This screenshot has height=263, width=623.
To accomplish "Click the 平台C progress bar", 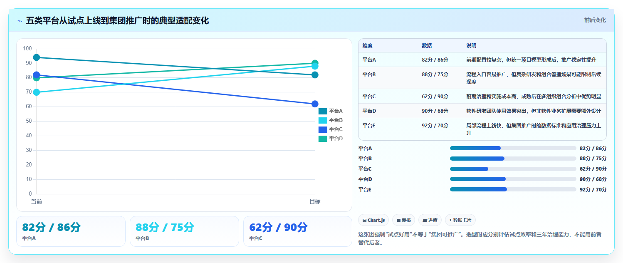I will (x=513, y=169).
